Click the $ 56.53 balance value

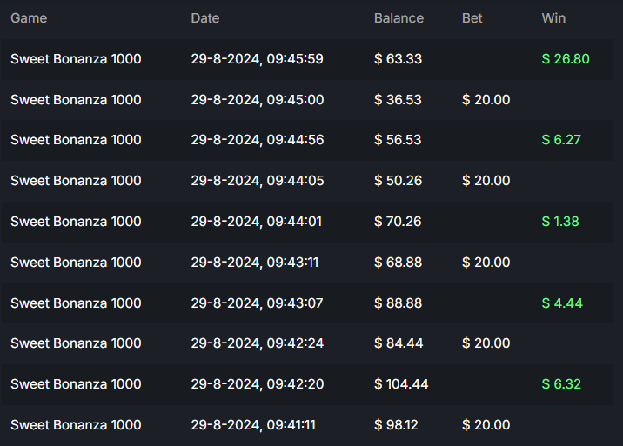[x=398, y=140]
